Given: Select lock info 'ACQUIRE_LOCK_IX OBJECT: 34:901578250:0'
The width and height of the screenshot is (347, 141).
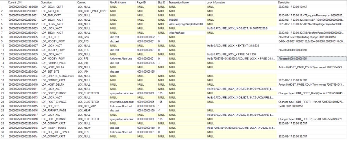Looking at the screenshot, I should tap(241, 28).
